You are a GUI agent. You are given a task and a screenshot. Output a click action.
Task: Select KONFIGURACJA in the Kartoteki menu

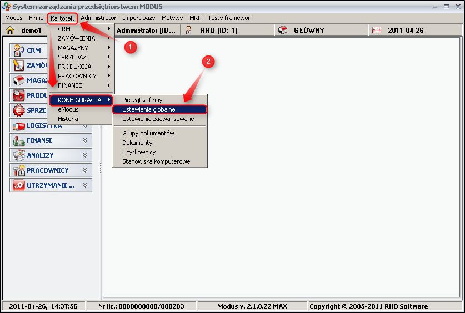point(81,100)
